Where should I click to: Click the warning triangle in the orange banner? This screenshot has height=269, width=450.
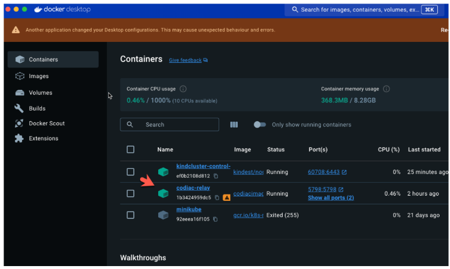(16, 30)
